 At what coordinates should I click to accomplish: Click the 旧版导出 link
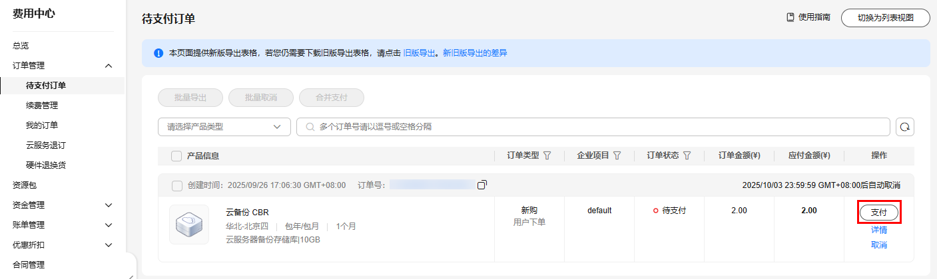coord(419,53)
